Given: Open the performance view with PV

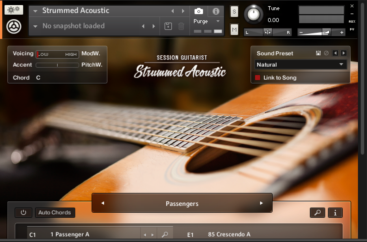Looking at the screenshot, I should [352, 29].
